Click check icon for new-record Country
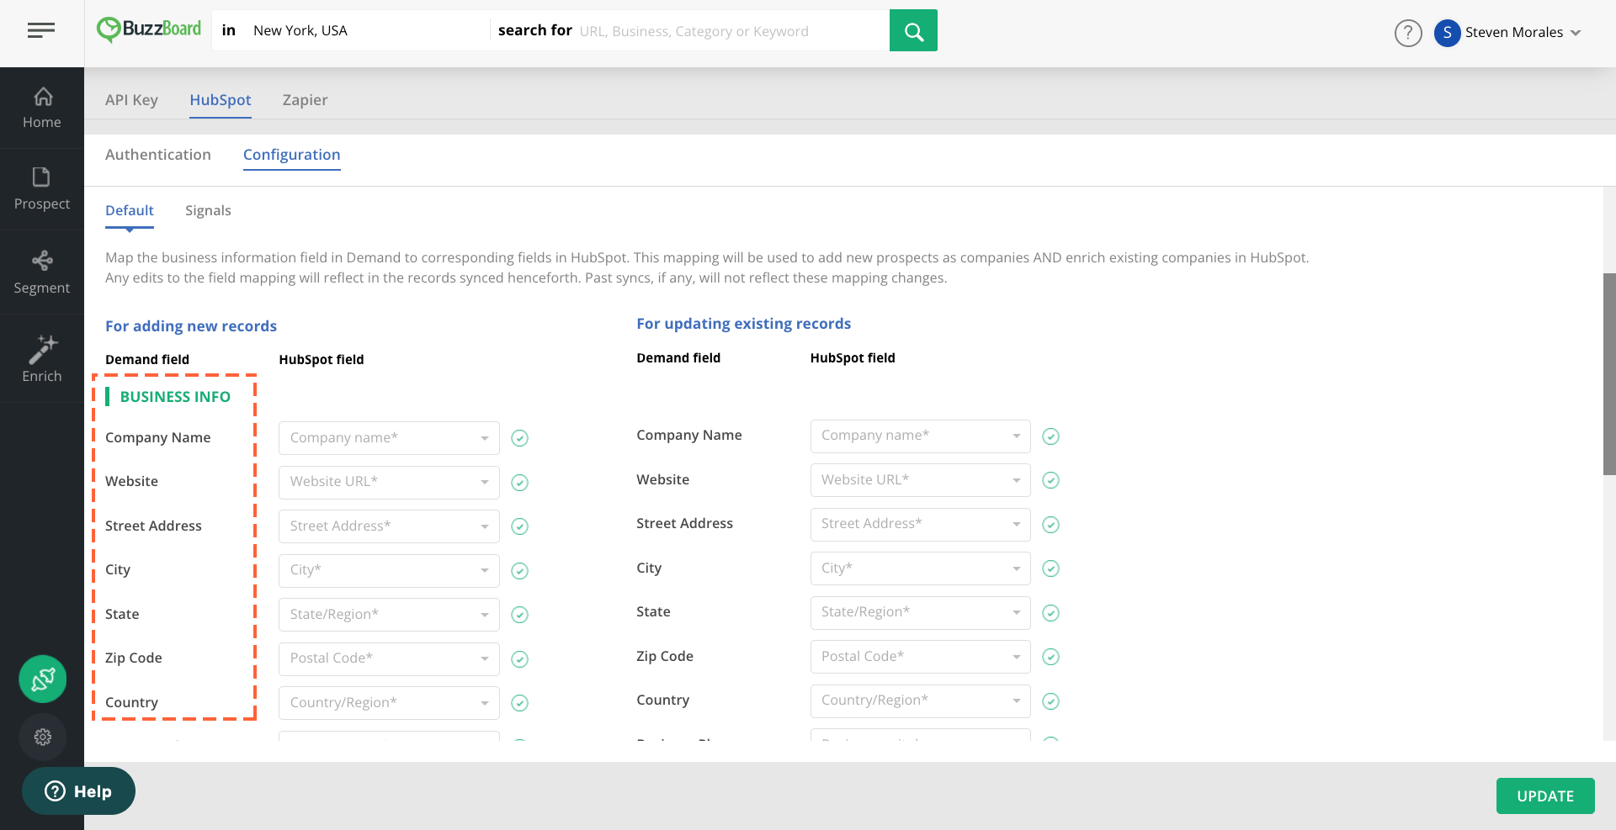 pyautogui.click(x=520, y=703)
